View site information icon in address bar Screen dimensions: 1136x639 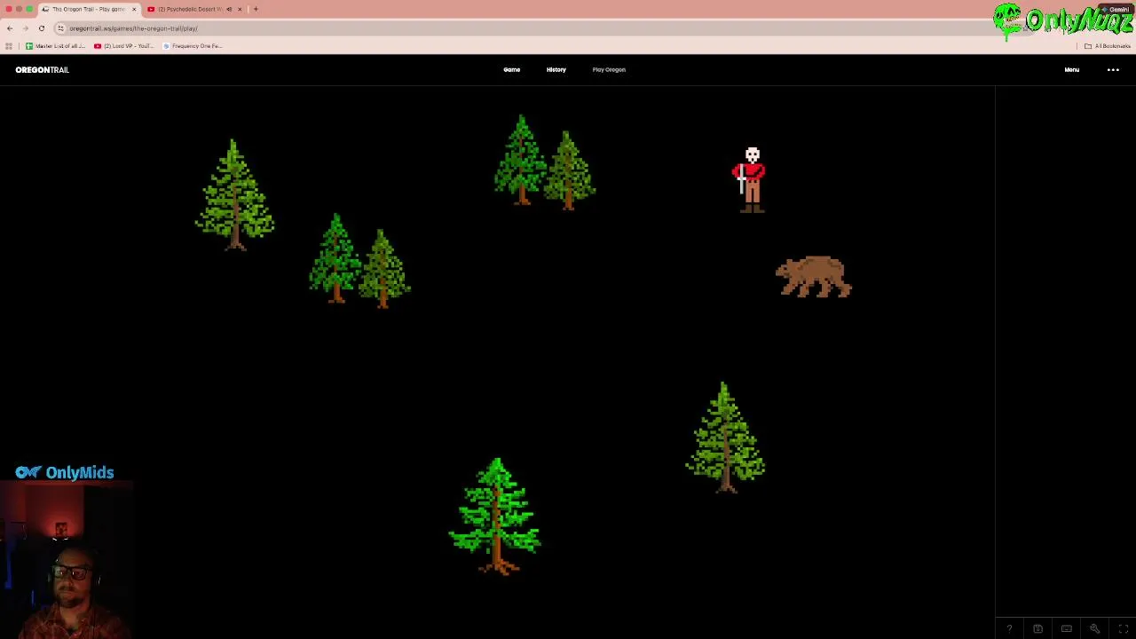[61, 28]
